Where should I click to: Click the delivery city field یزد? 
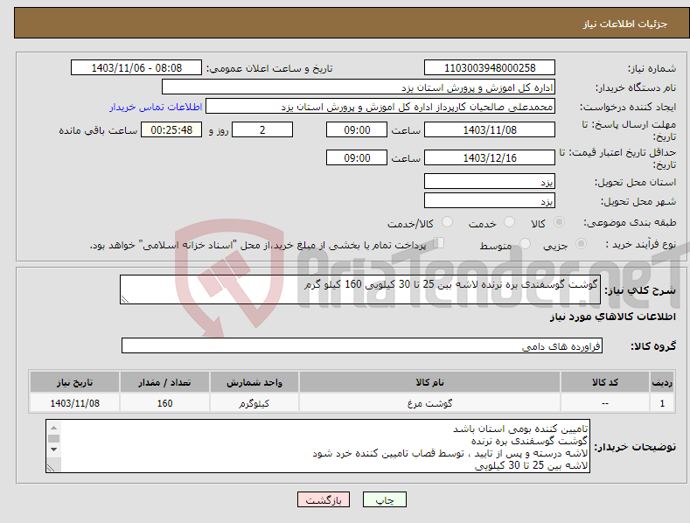click(x=490, y=201)
